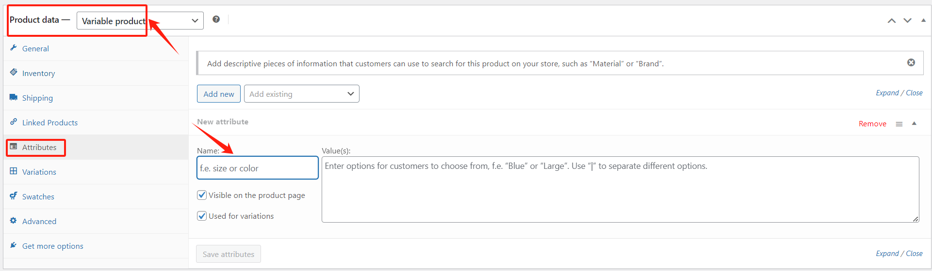Open the Variable product type dropdown

(x=140, y=21)
